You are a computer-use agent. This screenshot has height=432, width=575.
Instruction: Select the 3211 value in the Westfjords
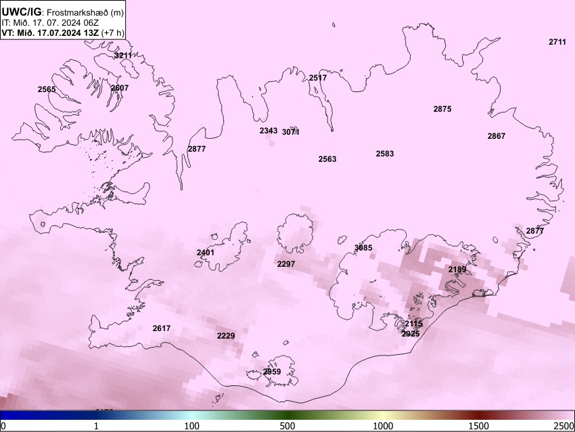point(123,56)
